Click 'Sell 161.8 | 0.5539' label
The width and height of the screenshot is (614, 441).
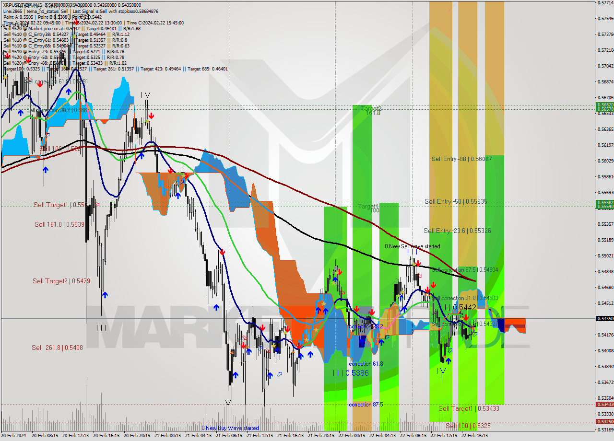[59, 224]
